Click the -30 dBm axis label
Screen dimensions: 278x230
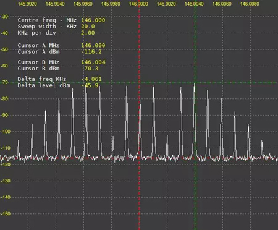[4, 17]
